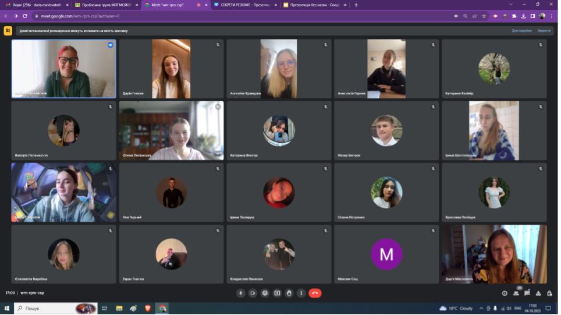Mute the microphone in the call bar
Screen dimensions: 561x315
[240, 293]
